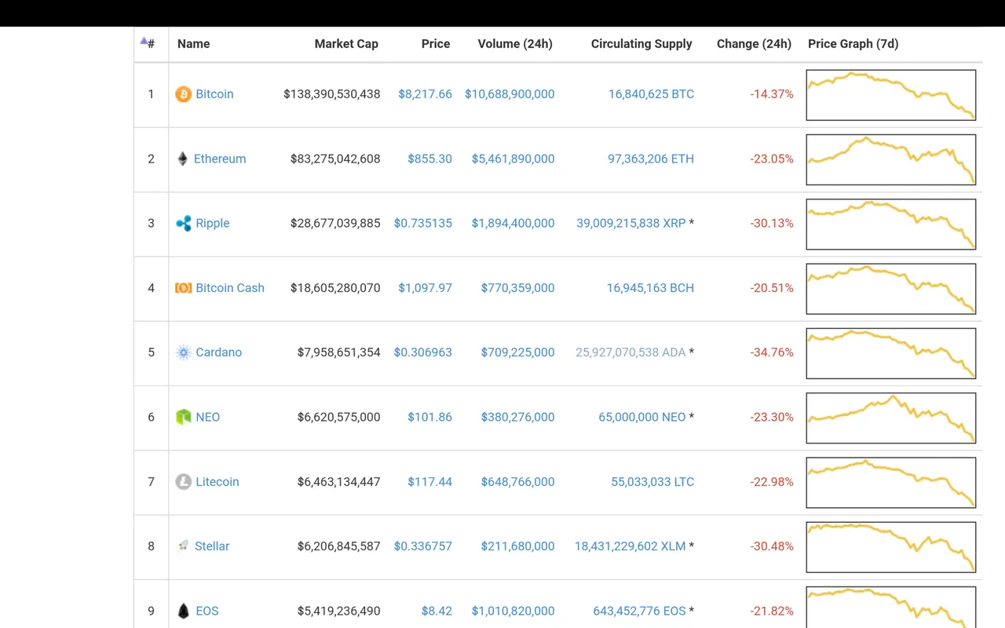
Task: Click supply 39,009,215,838 XRP
Action: 631,224
